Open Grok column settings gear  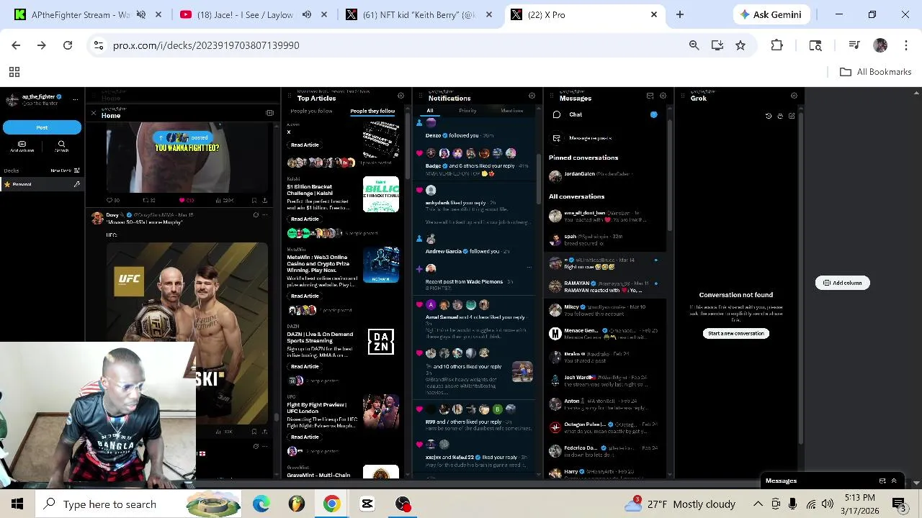[795, 96]
